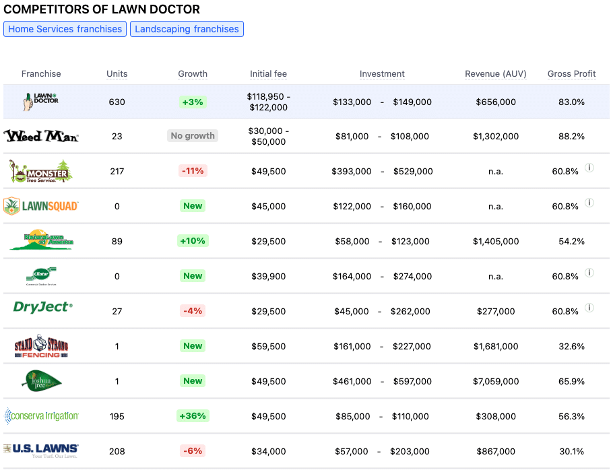Select the $277,000 revenue value
Image resolution: width=613 pixels, height=476 pixels.
[x=496, y=312]
